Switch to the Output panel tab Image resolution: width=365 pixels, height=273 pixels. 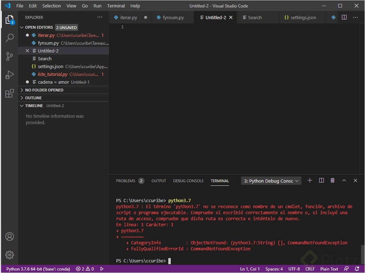[159, 181]
